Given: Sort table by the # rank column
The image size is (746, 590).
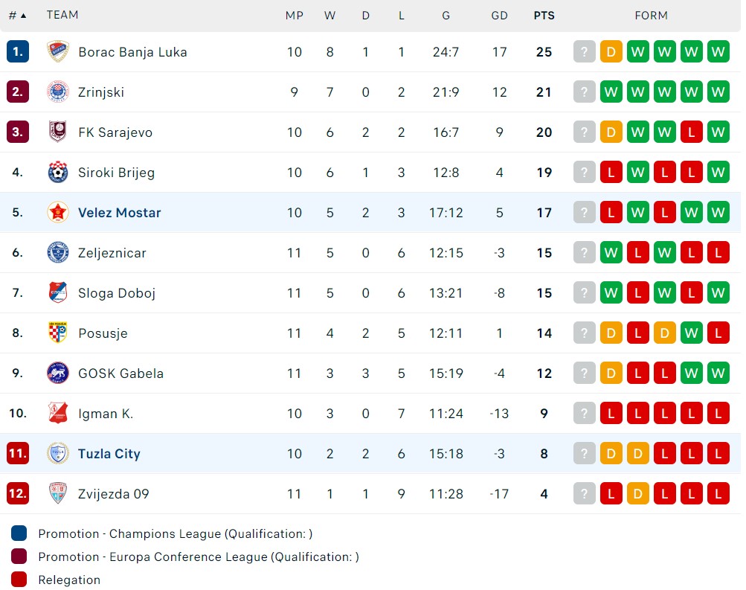Looking at the screenshot, I should 17,15.
